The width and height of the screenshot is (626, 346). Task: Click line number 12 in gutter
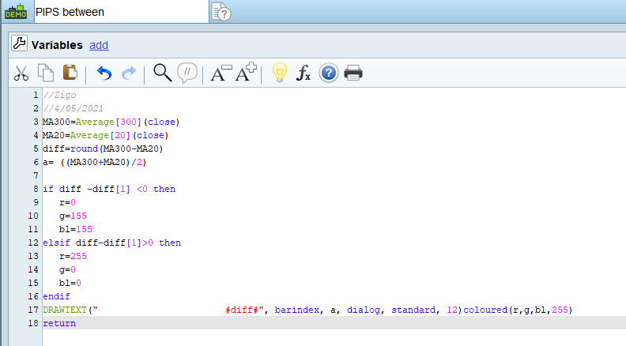pos(33,243)
